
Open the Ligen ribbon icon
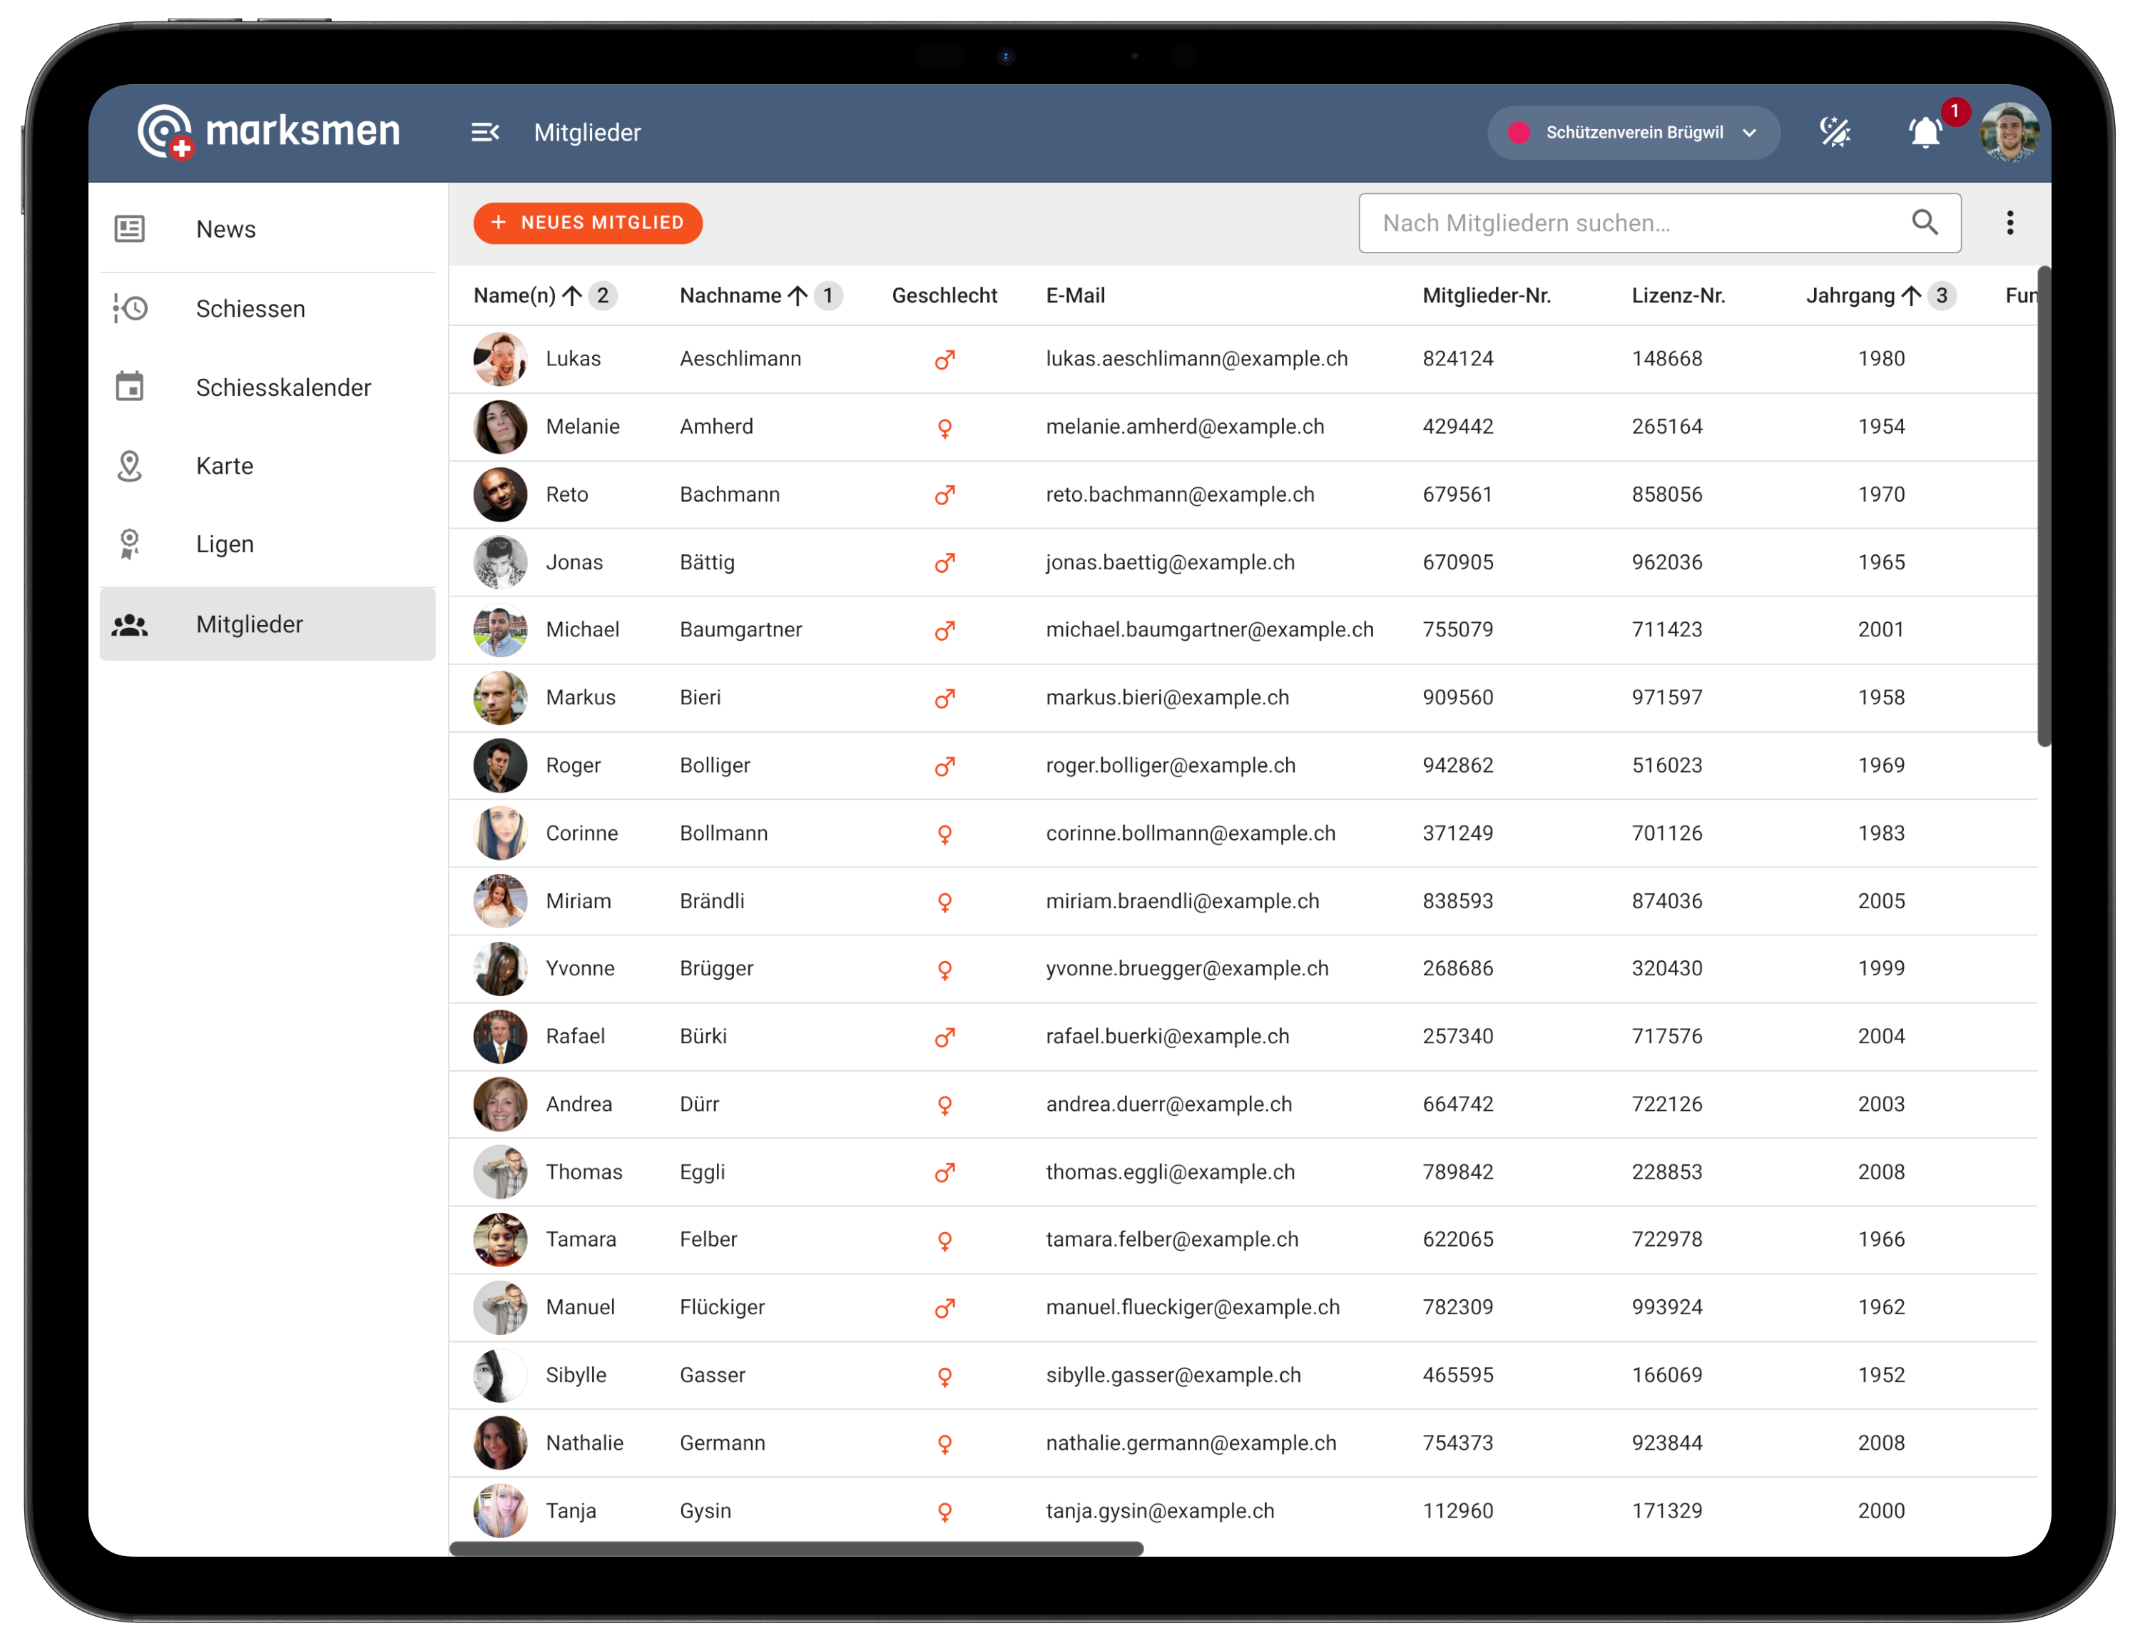[x=130, y=544]
